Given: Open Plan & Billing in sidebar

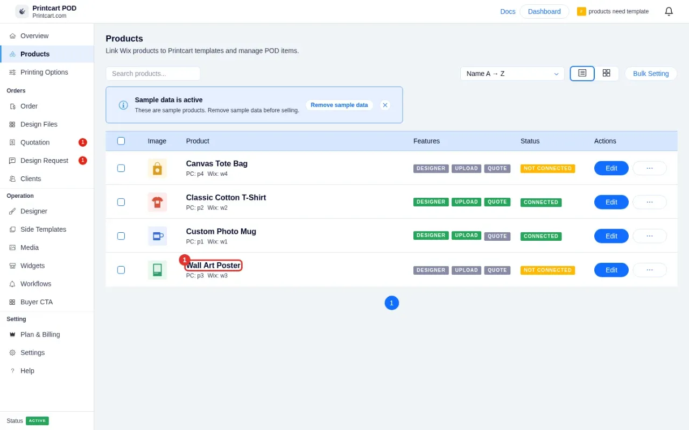Looking at the screenshot, I should coord(47,334).
